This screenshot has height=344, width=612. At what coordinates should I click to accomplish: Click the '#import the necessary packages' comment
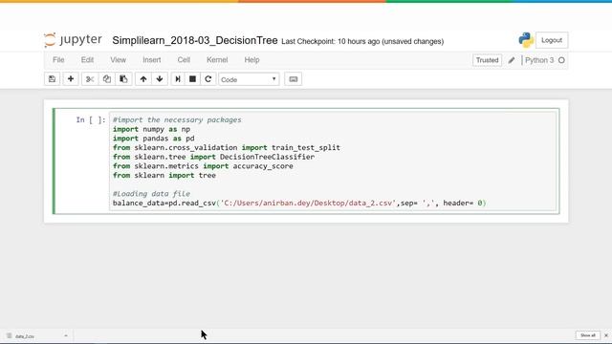coord(177,119)
